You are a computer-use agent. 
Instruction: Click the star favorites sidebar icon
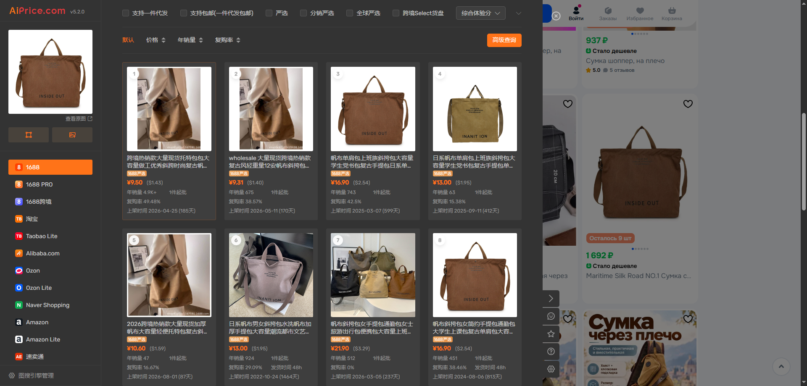click(551, 334)
